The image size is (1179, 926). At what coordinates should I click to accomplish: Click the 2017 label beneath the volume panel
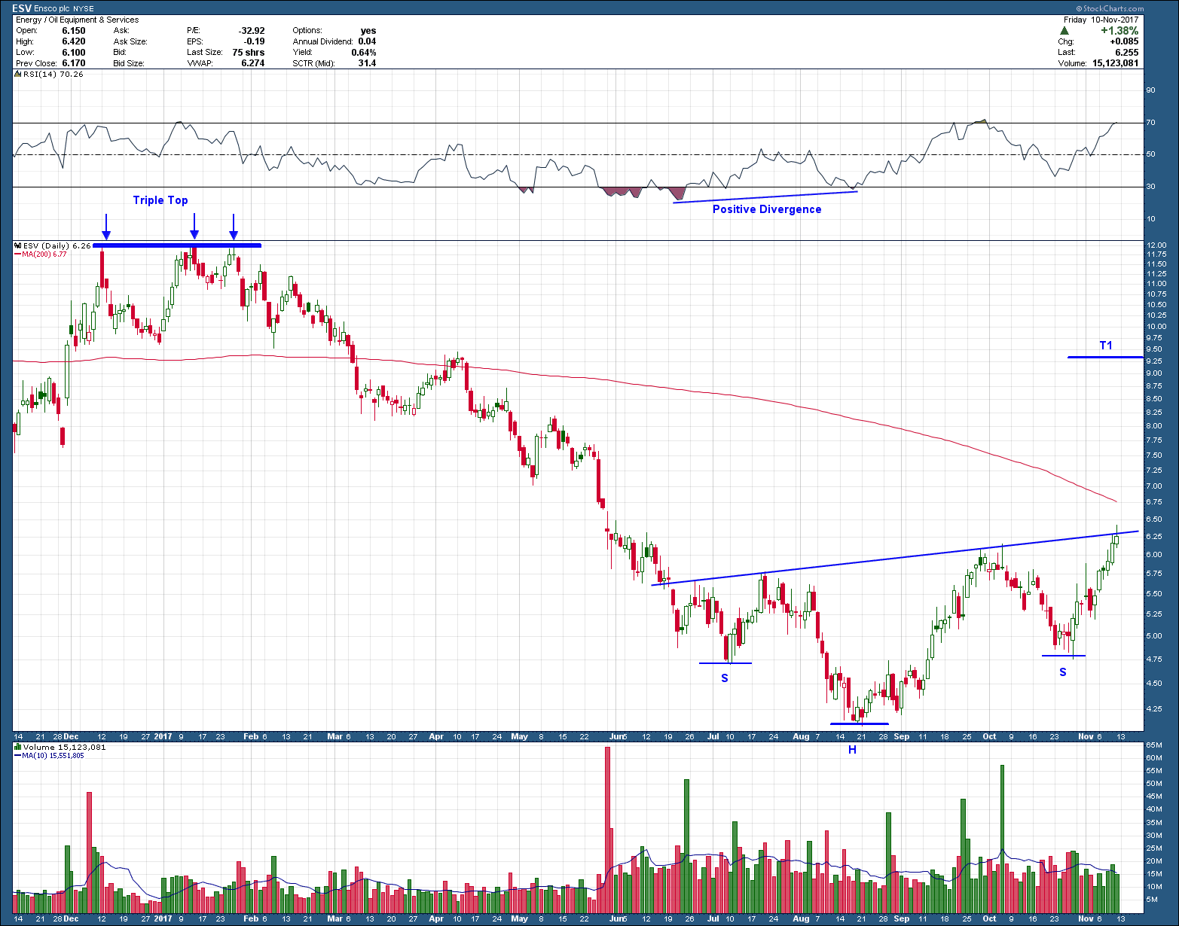tap(163, 918)
